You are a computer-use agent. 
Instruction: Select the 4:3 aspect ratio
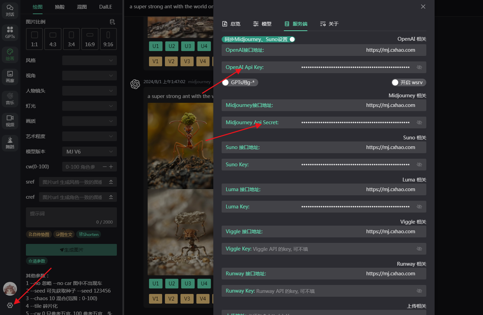pyautogui.click(x=53, y=39)
